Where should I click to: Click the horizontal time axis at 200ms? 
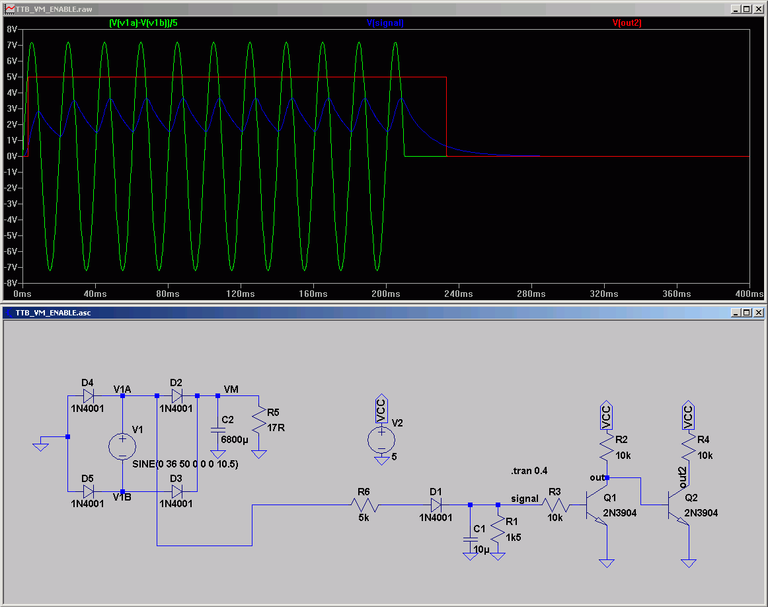point(386,293)
